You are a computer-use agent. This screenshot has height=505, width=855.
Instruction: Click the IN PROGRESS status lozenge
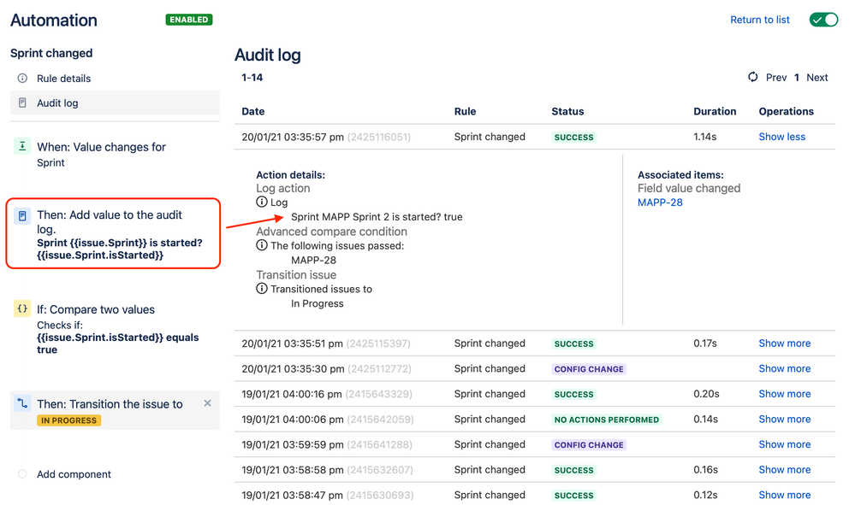tap(68, 420)
